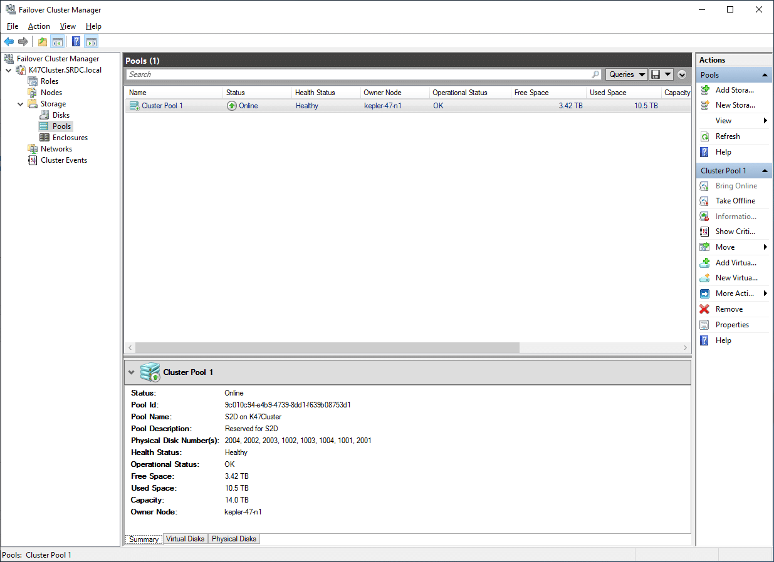Open the More Actions submenu
The image size is (774, 562).
point(734,294)
